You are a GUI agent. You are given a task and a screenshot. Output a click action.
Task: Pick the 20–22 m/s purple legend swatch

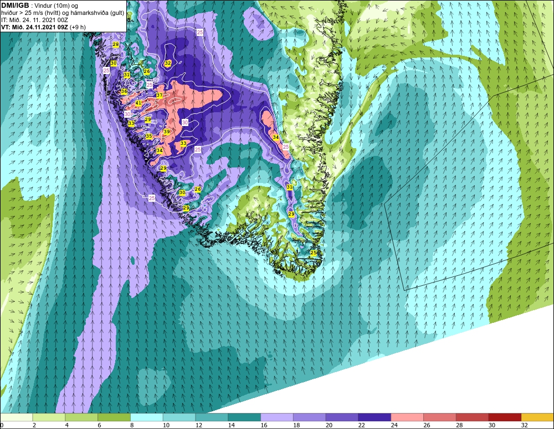point(342,417)
